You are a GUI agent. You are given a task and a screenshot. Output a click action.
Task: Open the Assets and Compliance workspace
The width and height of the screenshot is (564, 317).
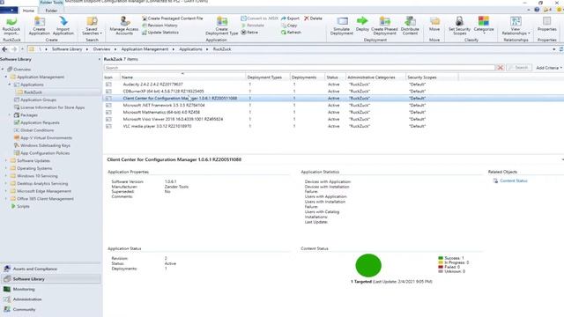pos(50,269)
